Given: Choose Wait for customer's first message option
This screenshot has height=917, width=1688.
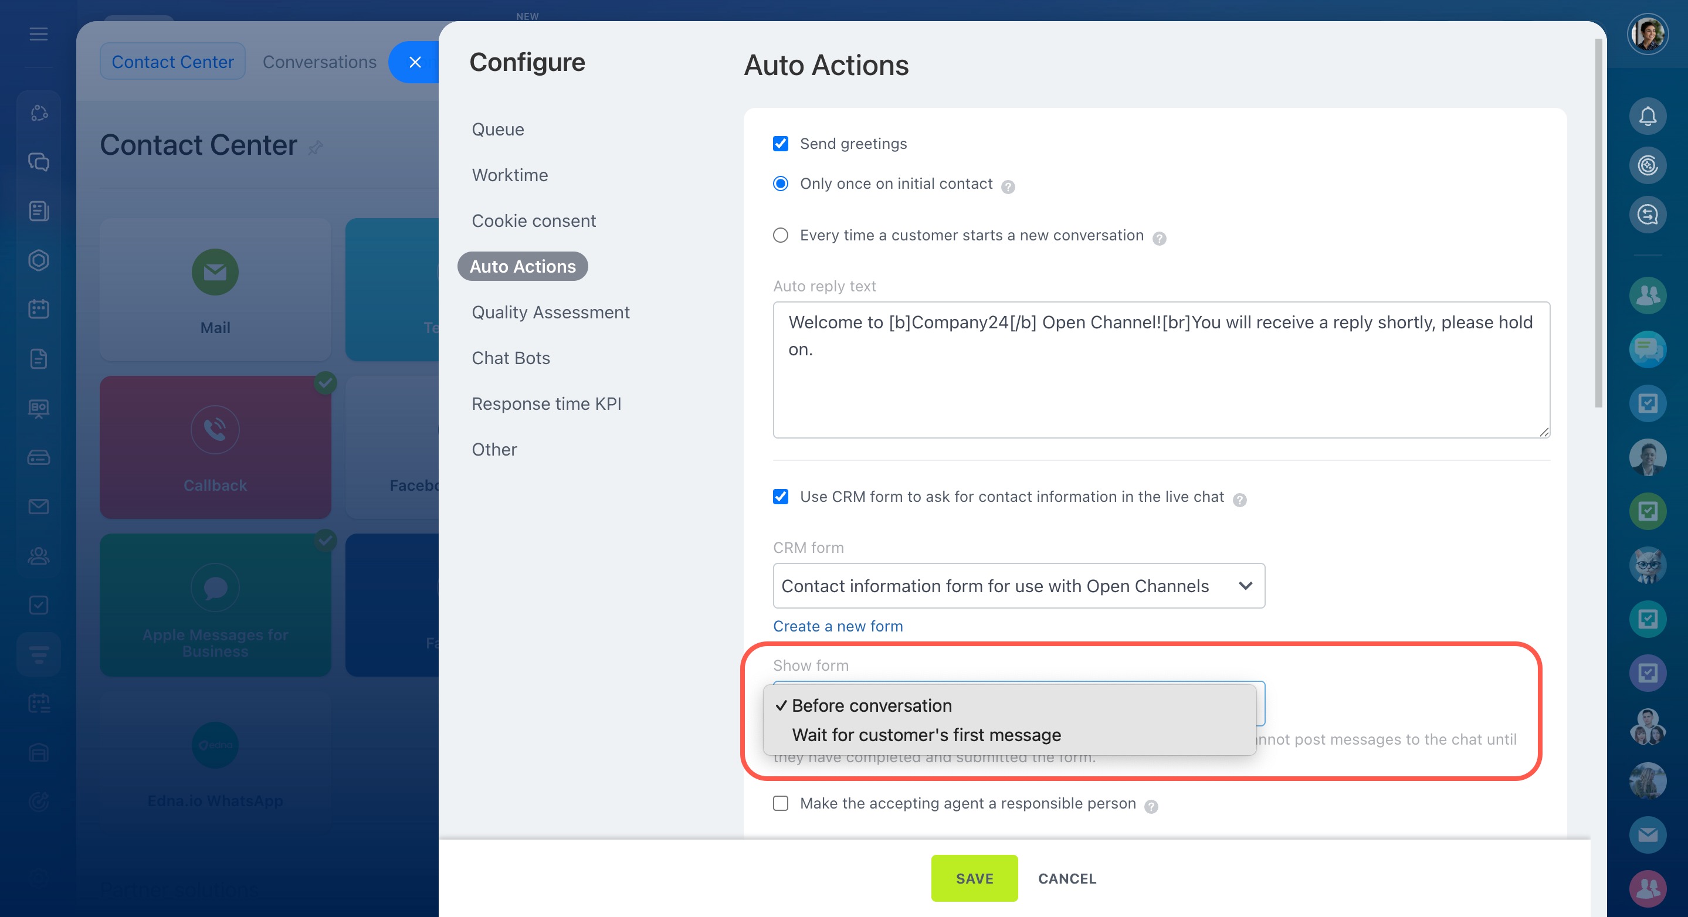Looking at the screenshot, I should point(926,735).
